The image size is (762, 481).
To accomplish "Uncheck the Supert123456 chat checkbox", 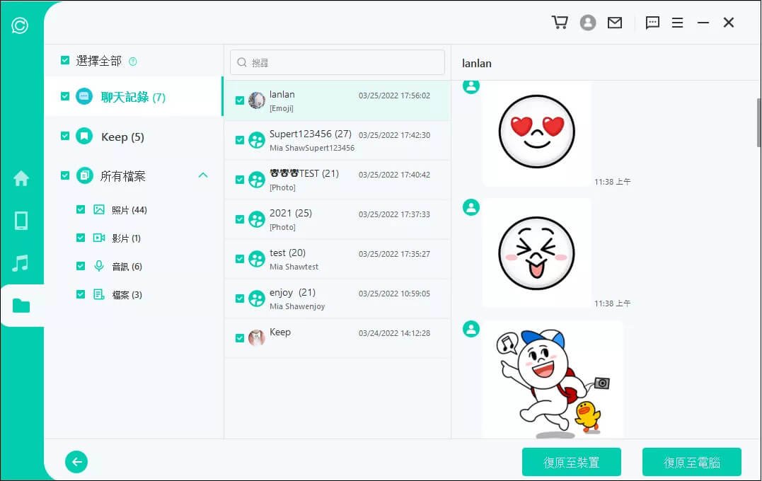I will [x=240, y=140].
